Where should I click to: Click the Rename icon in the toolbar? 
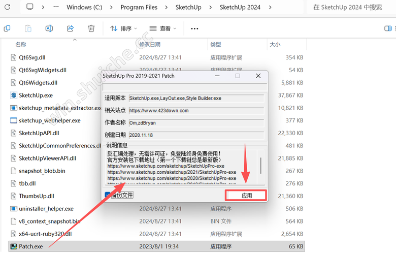(49, 28)
